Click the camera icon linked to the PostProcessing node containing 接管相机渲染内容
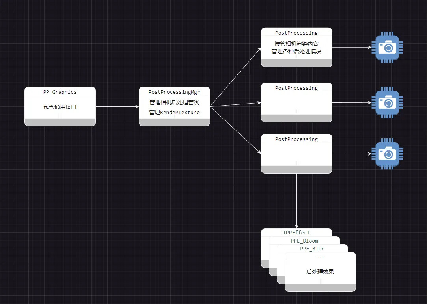 tap(387, 47)
